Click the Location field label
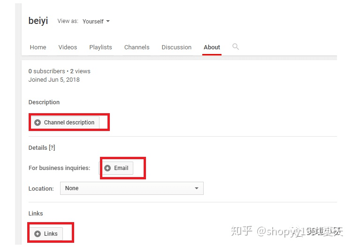The image size is (352, 247). 41,189
